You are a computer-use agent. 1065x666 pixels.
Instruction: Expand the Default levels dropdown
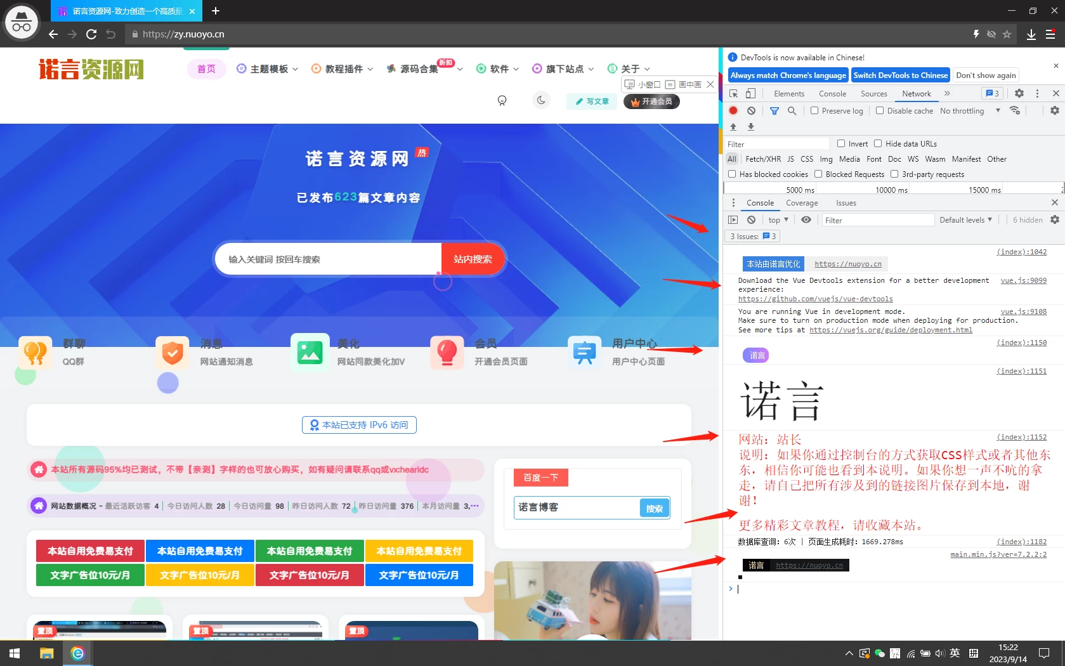(x=965, y=219)
